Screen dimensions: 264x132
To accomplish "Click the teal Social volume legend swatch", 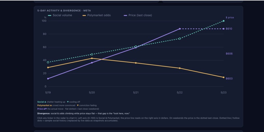I will coord(49,15).
